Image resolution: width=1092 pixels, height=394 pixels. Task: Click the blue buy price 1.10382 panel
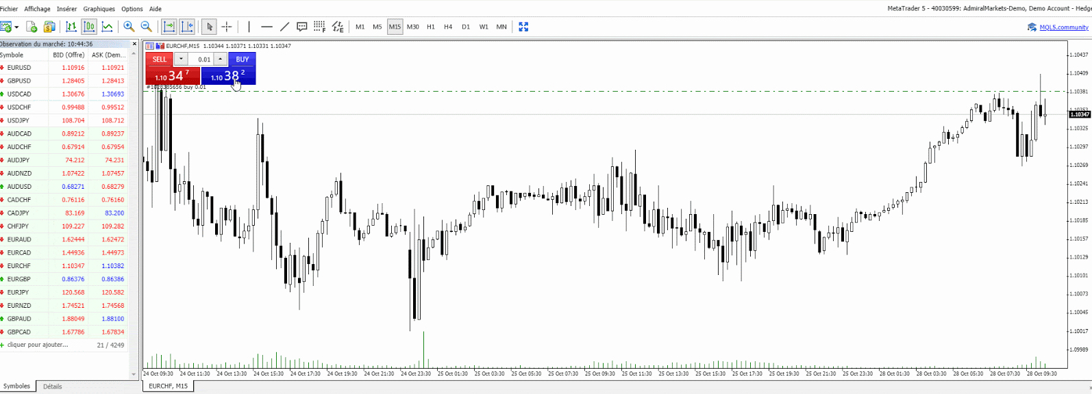(x=228, y=75)
